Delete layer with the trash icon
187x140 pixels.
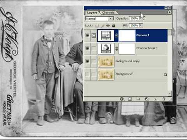tap(164, 99)
